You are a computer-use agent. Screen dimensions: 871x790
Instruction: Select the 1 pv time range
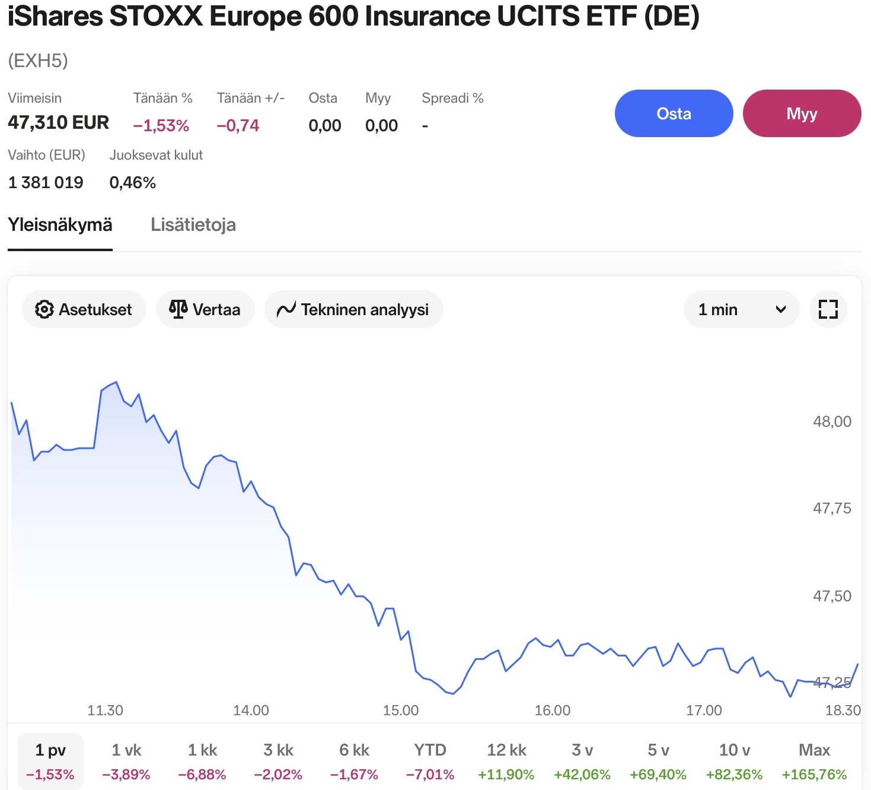coord(50,762)
